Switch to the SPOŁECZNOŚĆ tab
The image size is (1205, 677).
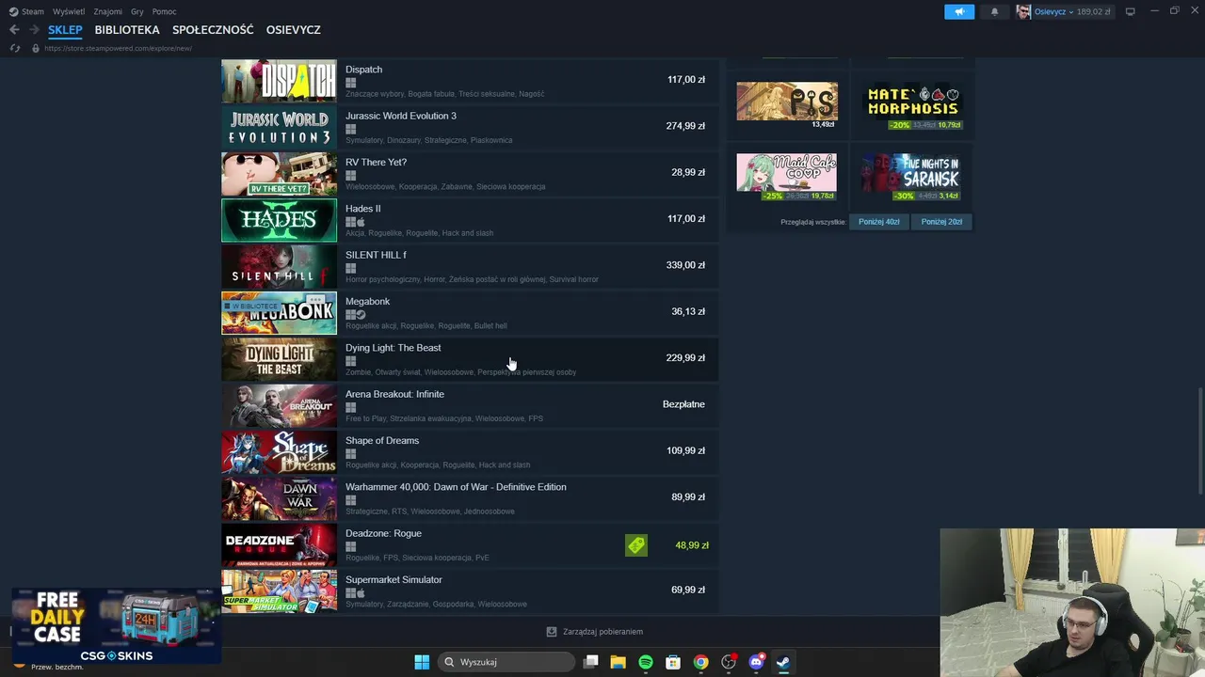tap(213, 30)
